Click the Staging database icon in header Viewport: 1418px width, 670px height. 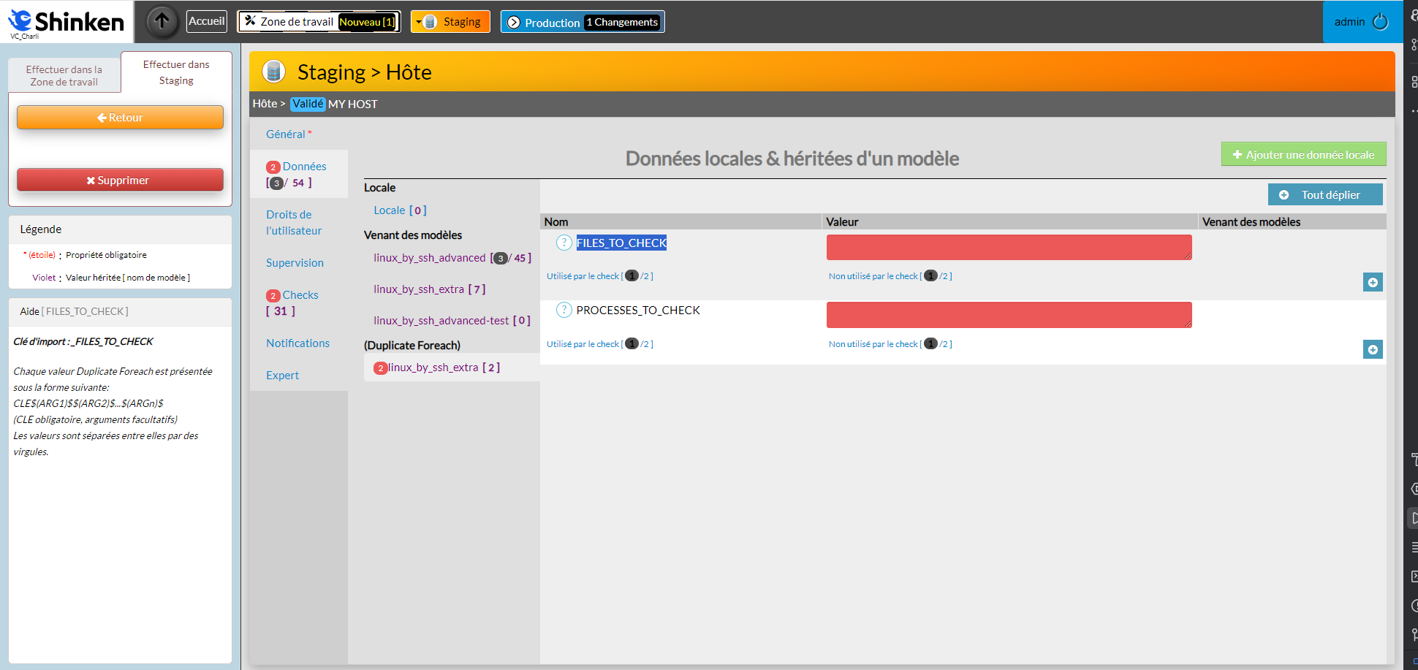[274, 72]
